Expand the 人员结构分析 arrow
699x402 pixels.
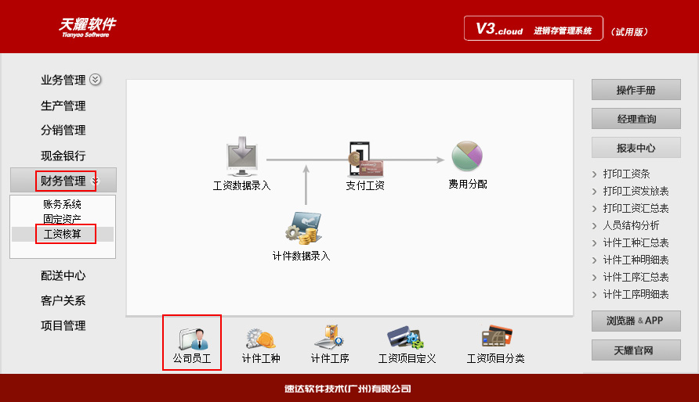[594, 226]
